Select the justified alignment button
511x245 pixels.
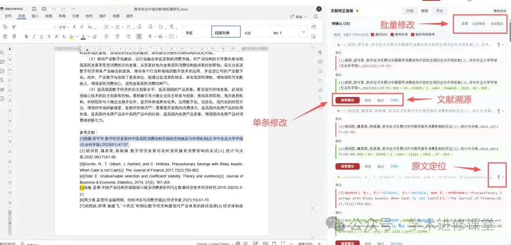[x=139, y=36]
